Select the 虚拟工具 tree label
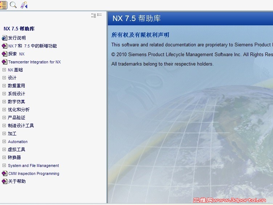Viewport: 273px width, 205px height. point(17,150)
